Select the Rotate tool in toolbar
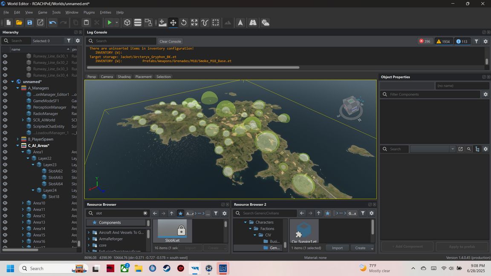 [x=184, y=23]
